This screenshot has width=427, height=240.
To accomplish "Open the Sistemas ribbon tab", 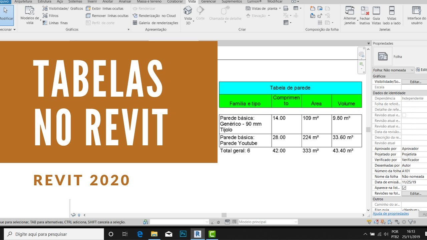I will pyautogui.click(x=75, y=2).
